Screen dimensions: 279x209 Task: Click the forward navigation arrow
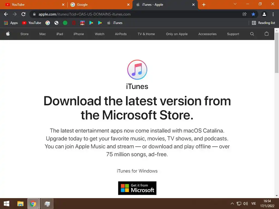tap(15, 14)
